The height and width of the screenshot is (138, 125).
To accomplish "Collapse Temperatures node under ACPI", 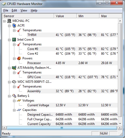I will (14, 30).
